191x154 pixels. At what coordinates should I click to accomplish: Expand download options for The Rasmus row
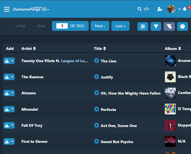(12, 77)
